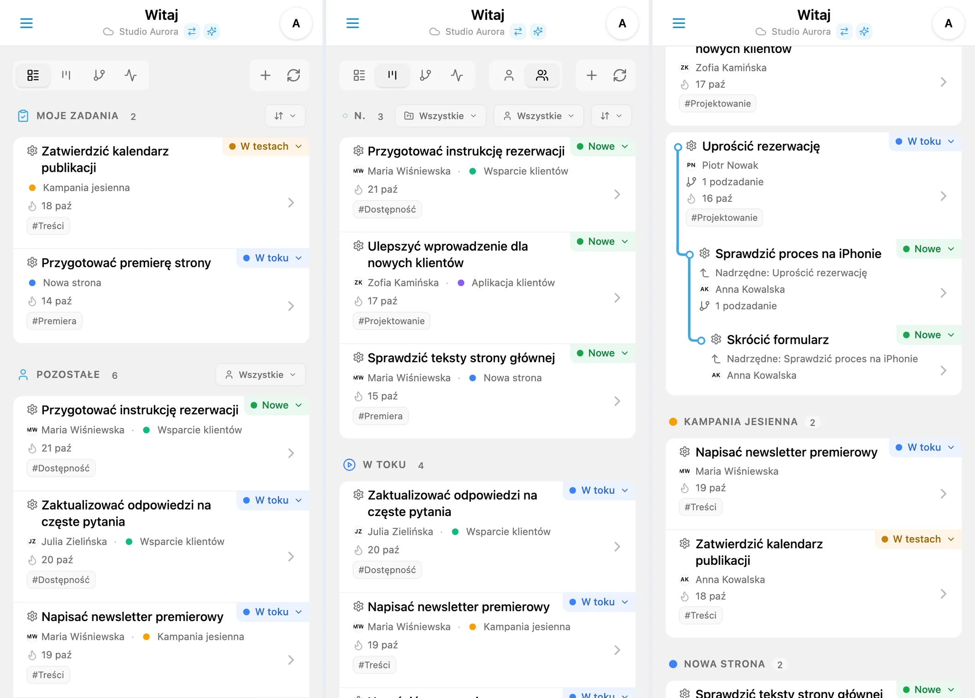Image resolution: width=975 pixels, height=698 pixels.
Task: Refresh tasks in middle panel
Action: click(620, 75)
